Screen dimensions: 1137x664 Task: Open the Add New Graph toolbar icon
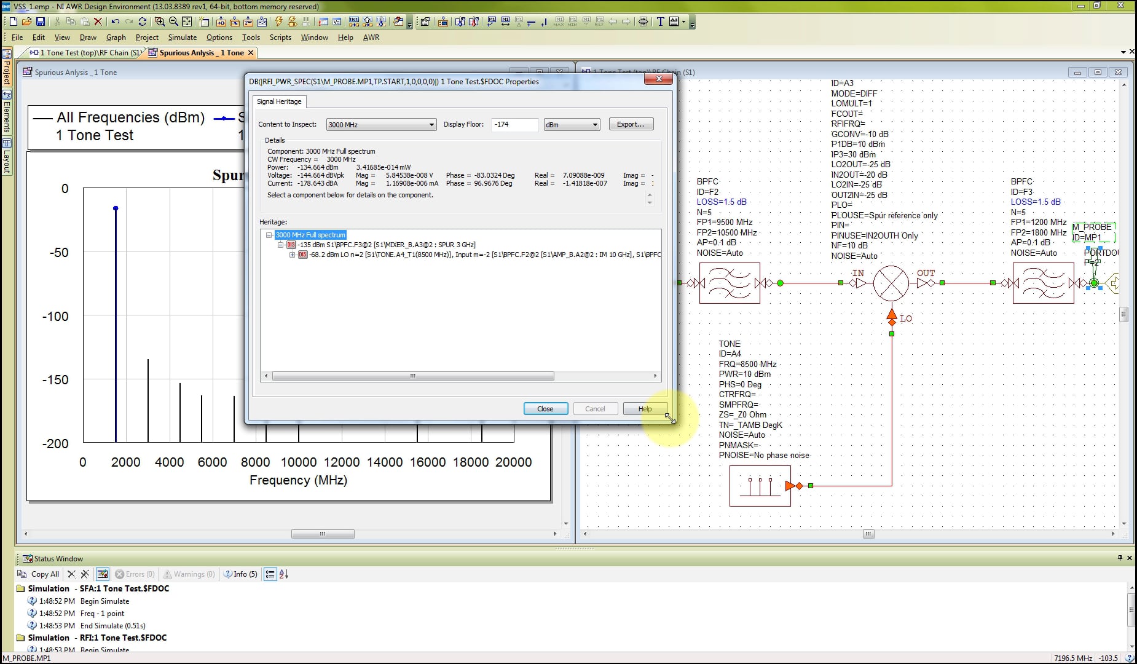point(262,22)
